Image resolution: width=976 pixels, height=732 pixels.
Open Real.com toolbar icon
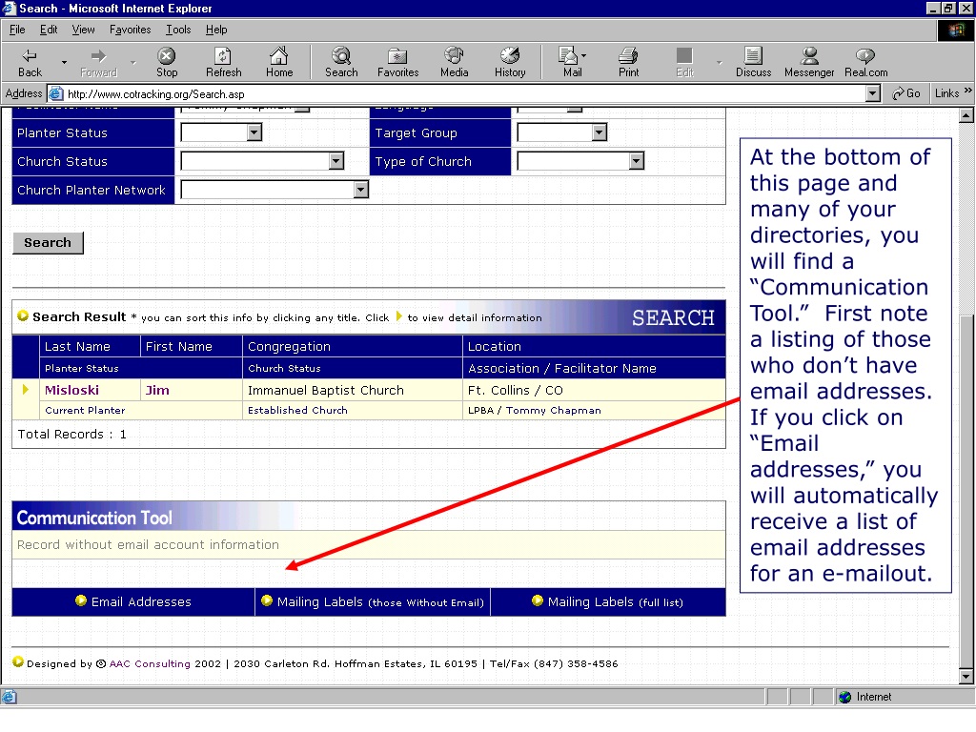[x=865, y=62]
